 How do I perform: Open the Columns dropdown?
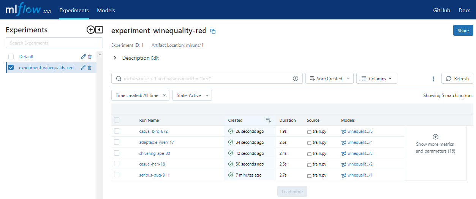(x=376, y=78)
